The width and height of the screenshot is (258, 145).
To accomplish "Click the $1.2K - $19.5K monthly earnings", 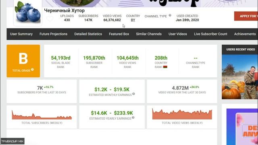I will pos(112,89).
